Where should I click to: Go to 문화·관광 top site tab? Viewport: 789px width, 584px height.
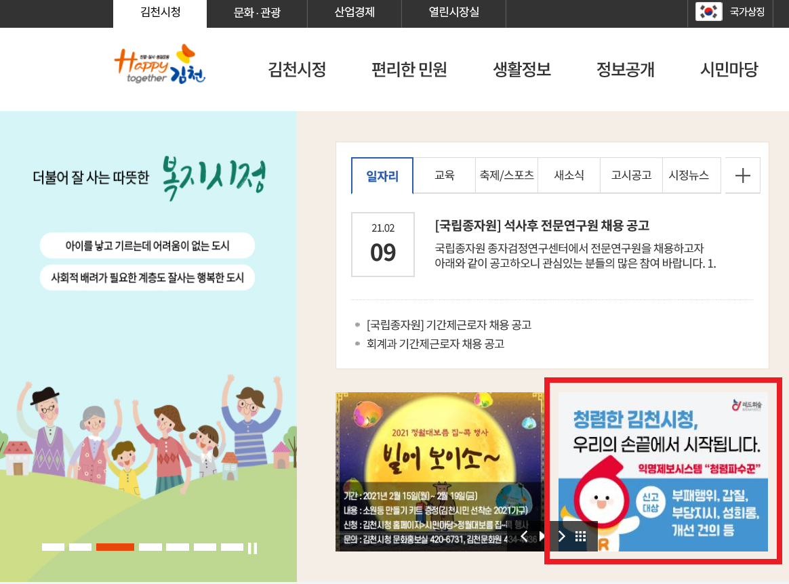[257, 13]
